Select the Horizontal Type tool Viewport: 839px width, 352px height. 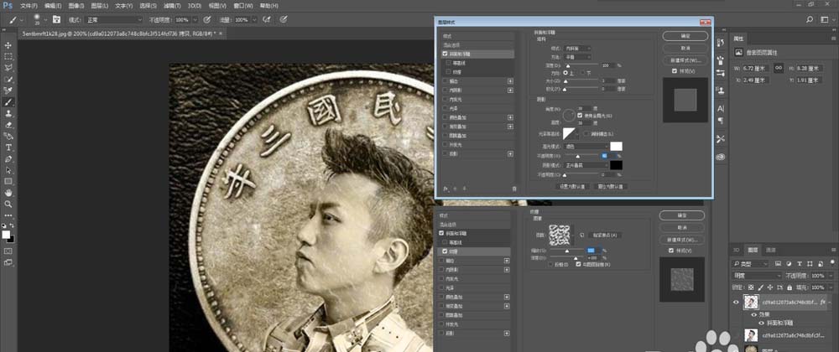click(x=8, y=148)
